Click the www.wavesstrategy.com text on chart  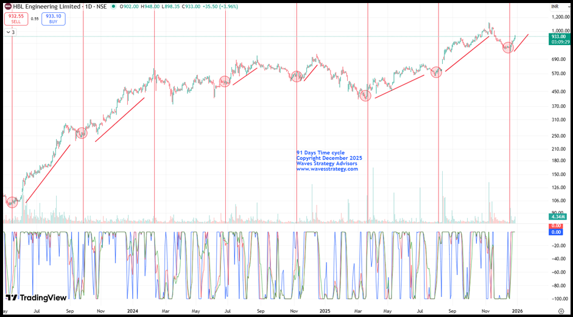coord(327,169)
